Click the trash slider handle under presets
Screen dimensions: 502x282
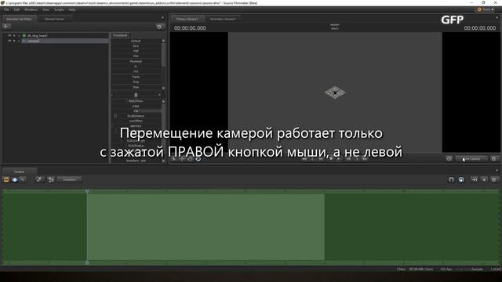pos(136,95)
